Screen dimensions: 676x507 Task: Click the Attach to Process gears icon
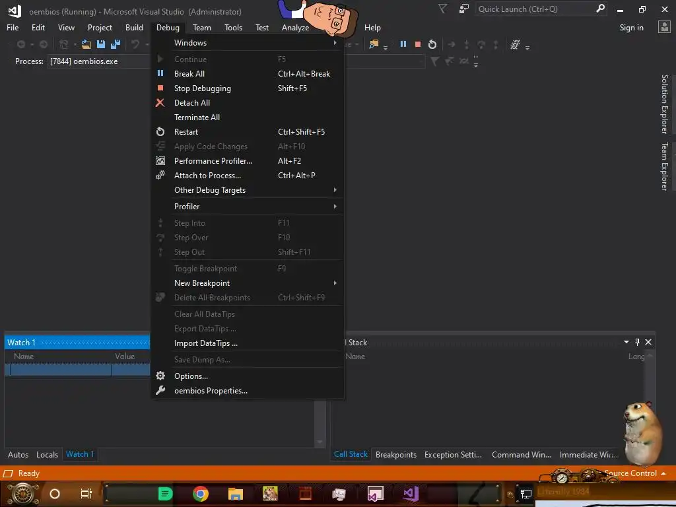[x=160, y=175]
